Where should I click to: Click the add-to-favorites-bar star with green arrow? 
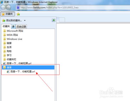click(18, 14)
